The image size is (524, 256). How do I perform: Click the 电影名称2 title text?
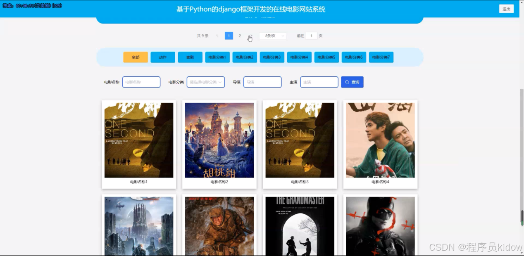click(219, 182)
